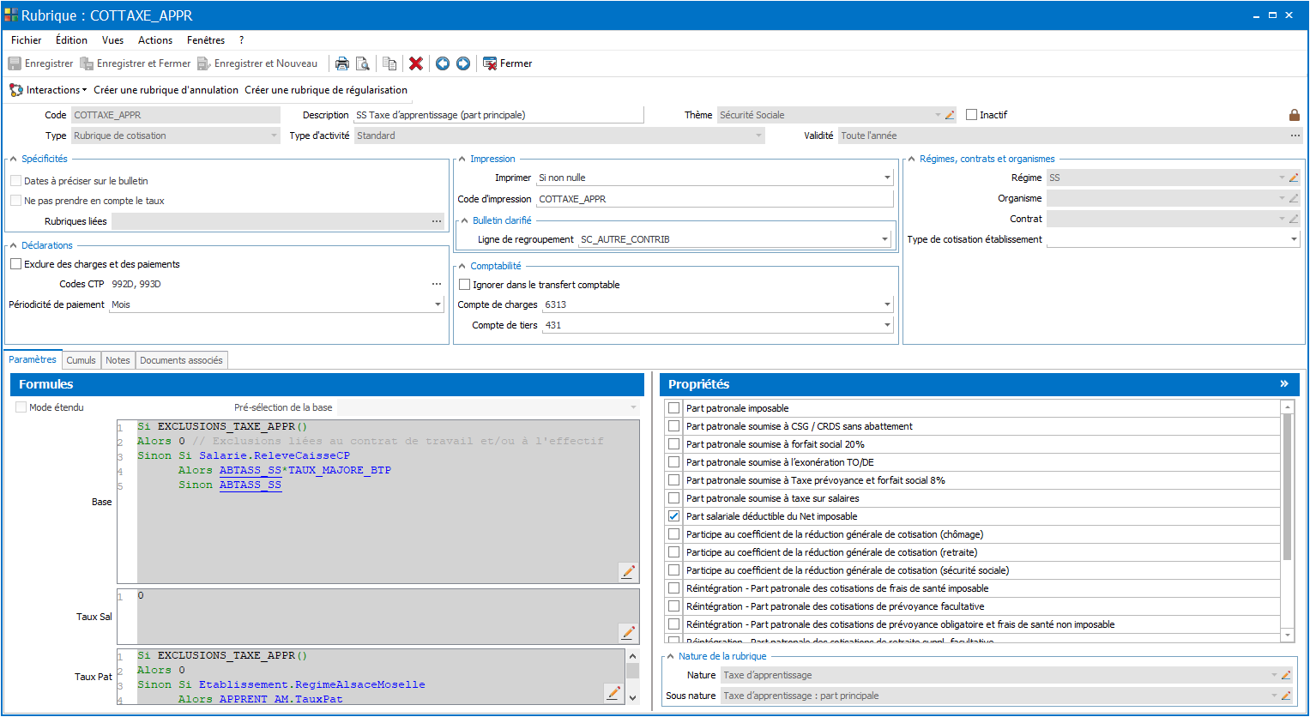The height and width of the screenshot is (717, 1310).
Task: Click into the Description field
Action: pos(498,115)
